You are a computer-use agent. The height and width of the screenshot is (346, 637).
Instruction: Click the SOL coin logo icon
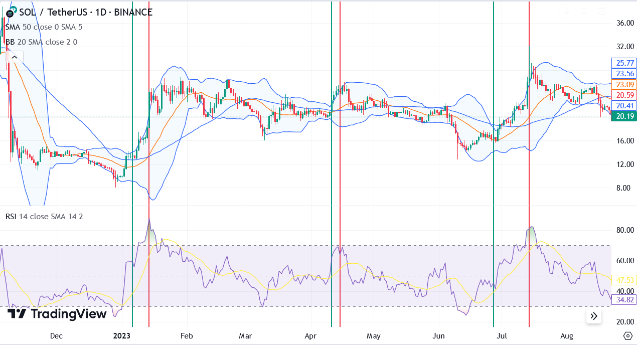pyautogui.click(x=10, y=12)
